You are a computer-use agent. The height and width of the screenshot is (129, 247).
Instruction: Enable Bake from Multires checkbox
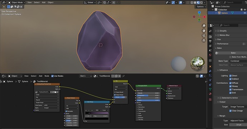click(231, 57)
